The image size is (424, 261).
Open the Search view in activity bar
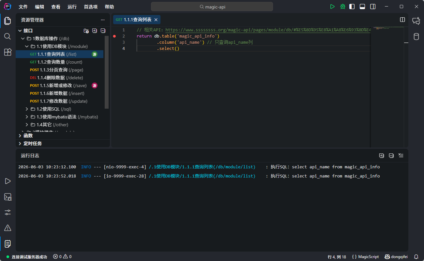click(8, 36)
